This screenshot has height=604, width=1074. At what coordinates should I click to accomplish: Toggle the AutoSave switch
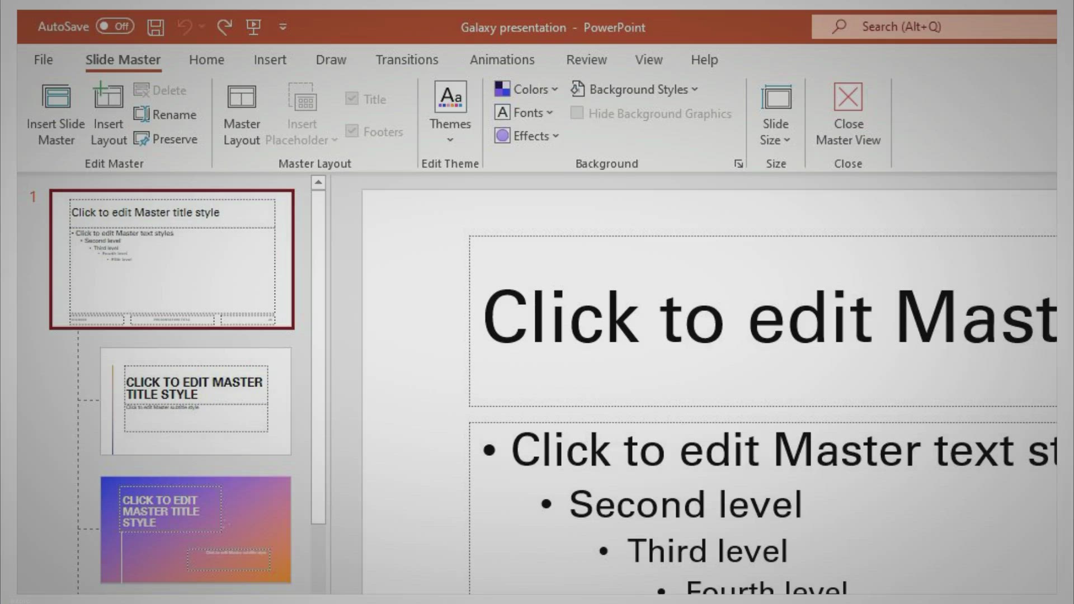(115, 26)
